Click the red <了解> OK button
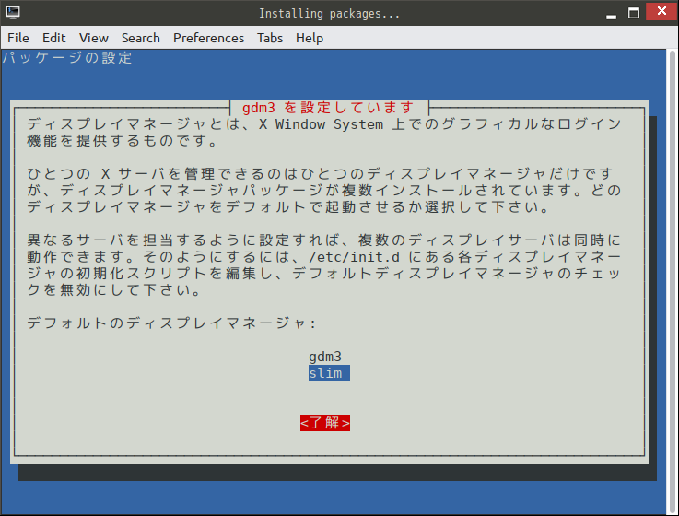 [x=325, y=423]
